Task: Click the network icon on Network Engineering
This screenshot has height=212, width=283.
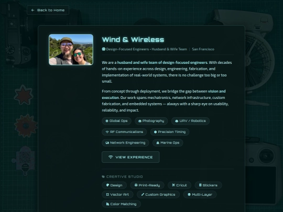Action: (x=107, y=143)
